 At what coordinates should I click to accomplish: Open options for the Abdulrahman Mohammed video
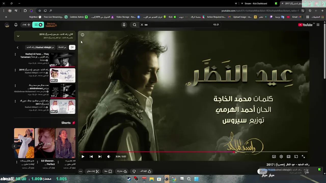(15, 86)
